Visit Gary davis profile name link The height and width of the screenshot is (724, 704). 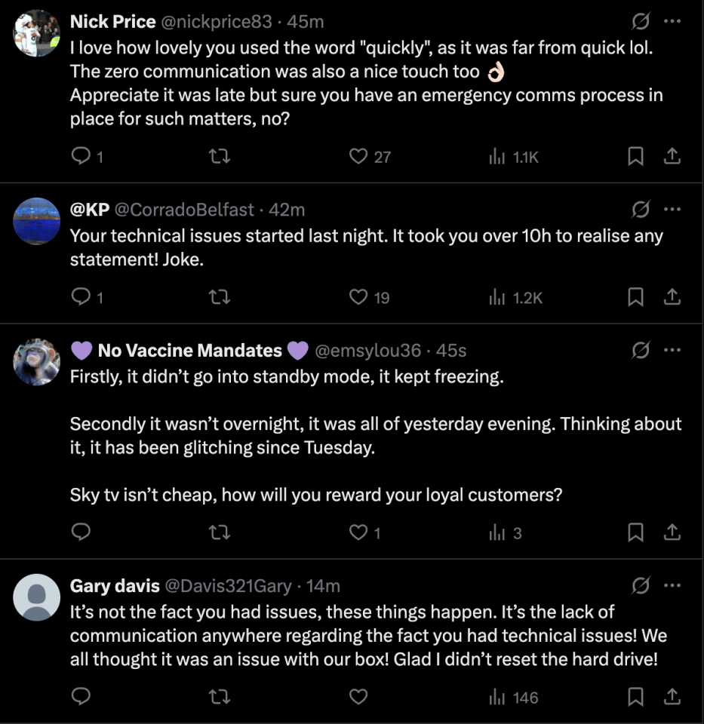115,586
